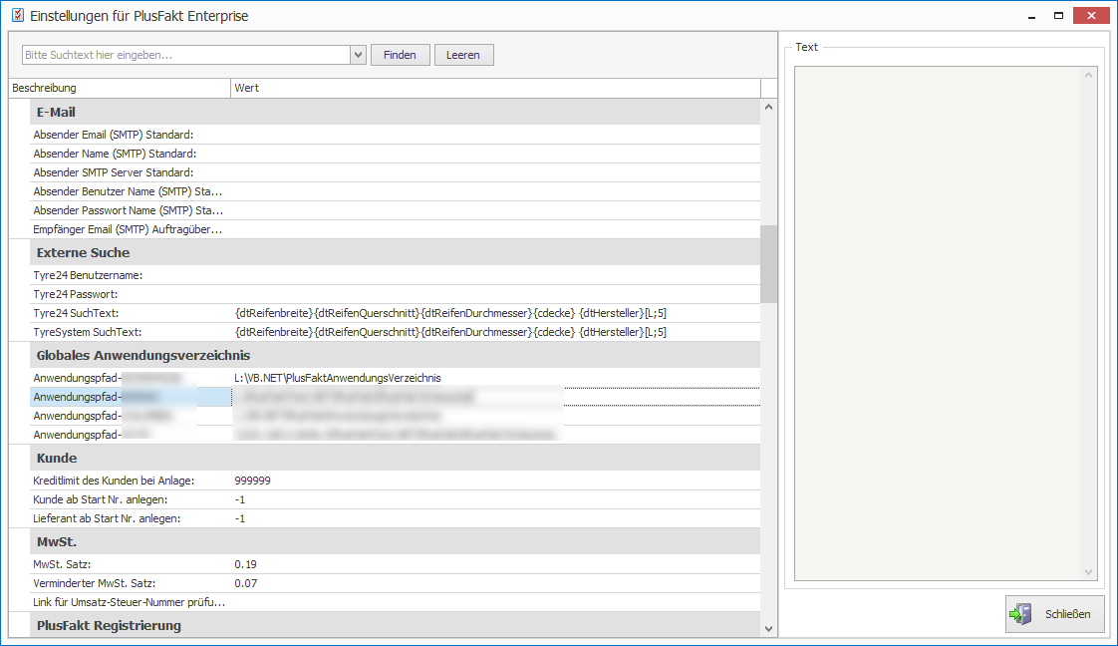Image resolution: width=1118 pixels, height=646 pixels.
Task: Sort by the Beschreibung column header
Action: [x=120, y=88]
